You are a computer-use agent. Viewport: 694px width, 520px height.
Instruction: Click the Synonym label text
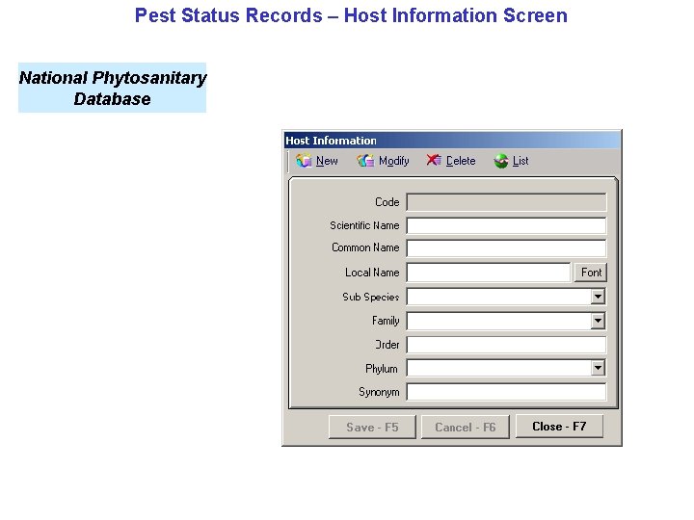[379, 392]
